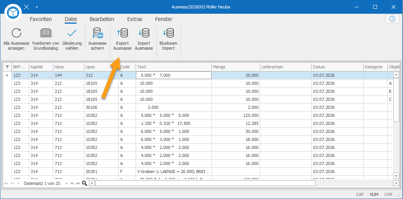Go to next page of records
The height and width of the screenshot is (199, 403).
click(x=72, y=183)
